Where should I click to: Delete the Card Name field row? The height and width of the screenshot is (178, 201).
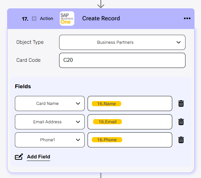pos(181,104)
